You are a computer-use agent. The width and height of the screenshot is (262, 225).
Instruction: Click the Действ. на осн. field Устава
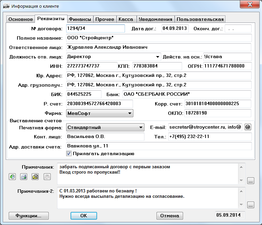click(227, 57)
